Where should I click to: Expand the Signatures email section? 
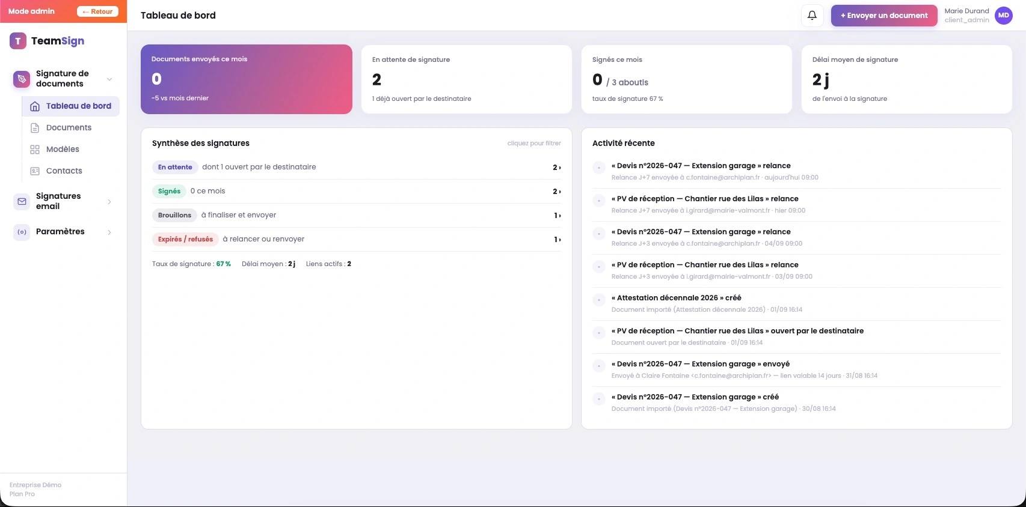109,202
